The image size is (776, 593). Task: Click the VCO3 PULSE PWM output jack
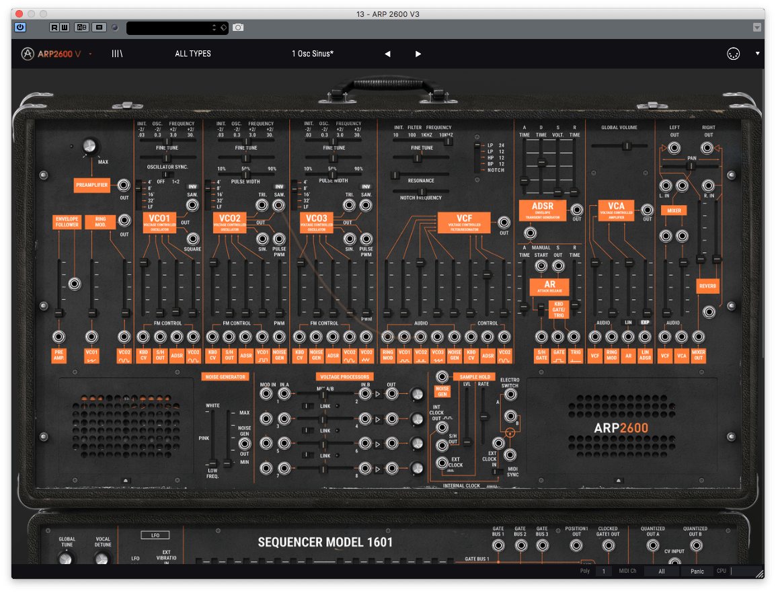366,239
